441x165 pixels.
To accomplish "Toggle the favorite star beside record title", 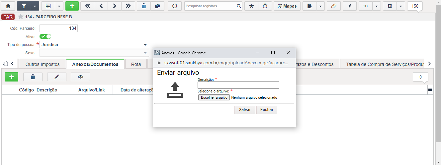I will 21,17.
